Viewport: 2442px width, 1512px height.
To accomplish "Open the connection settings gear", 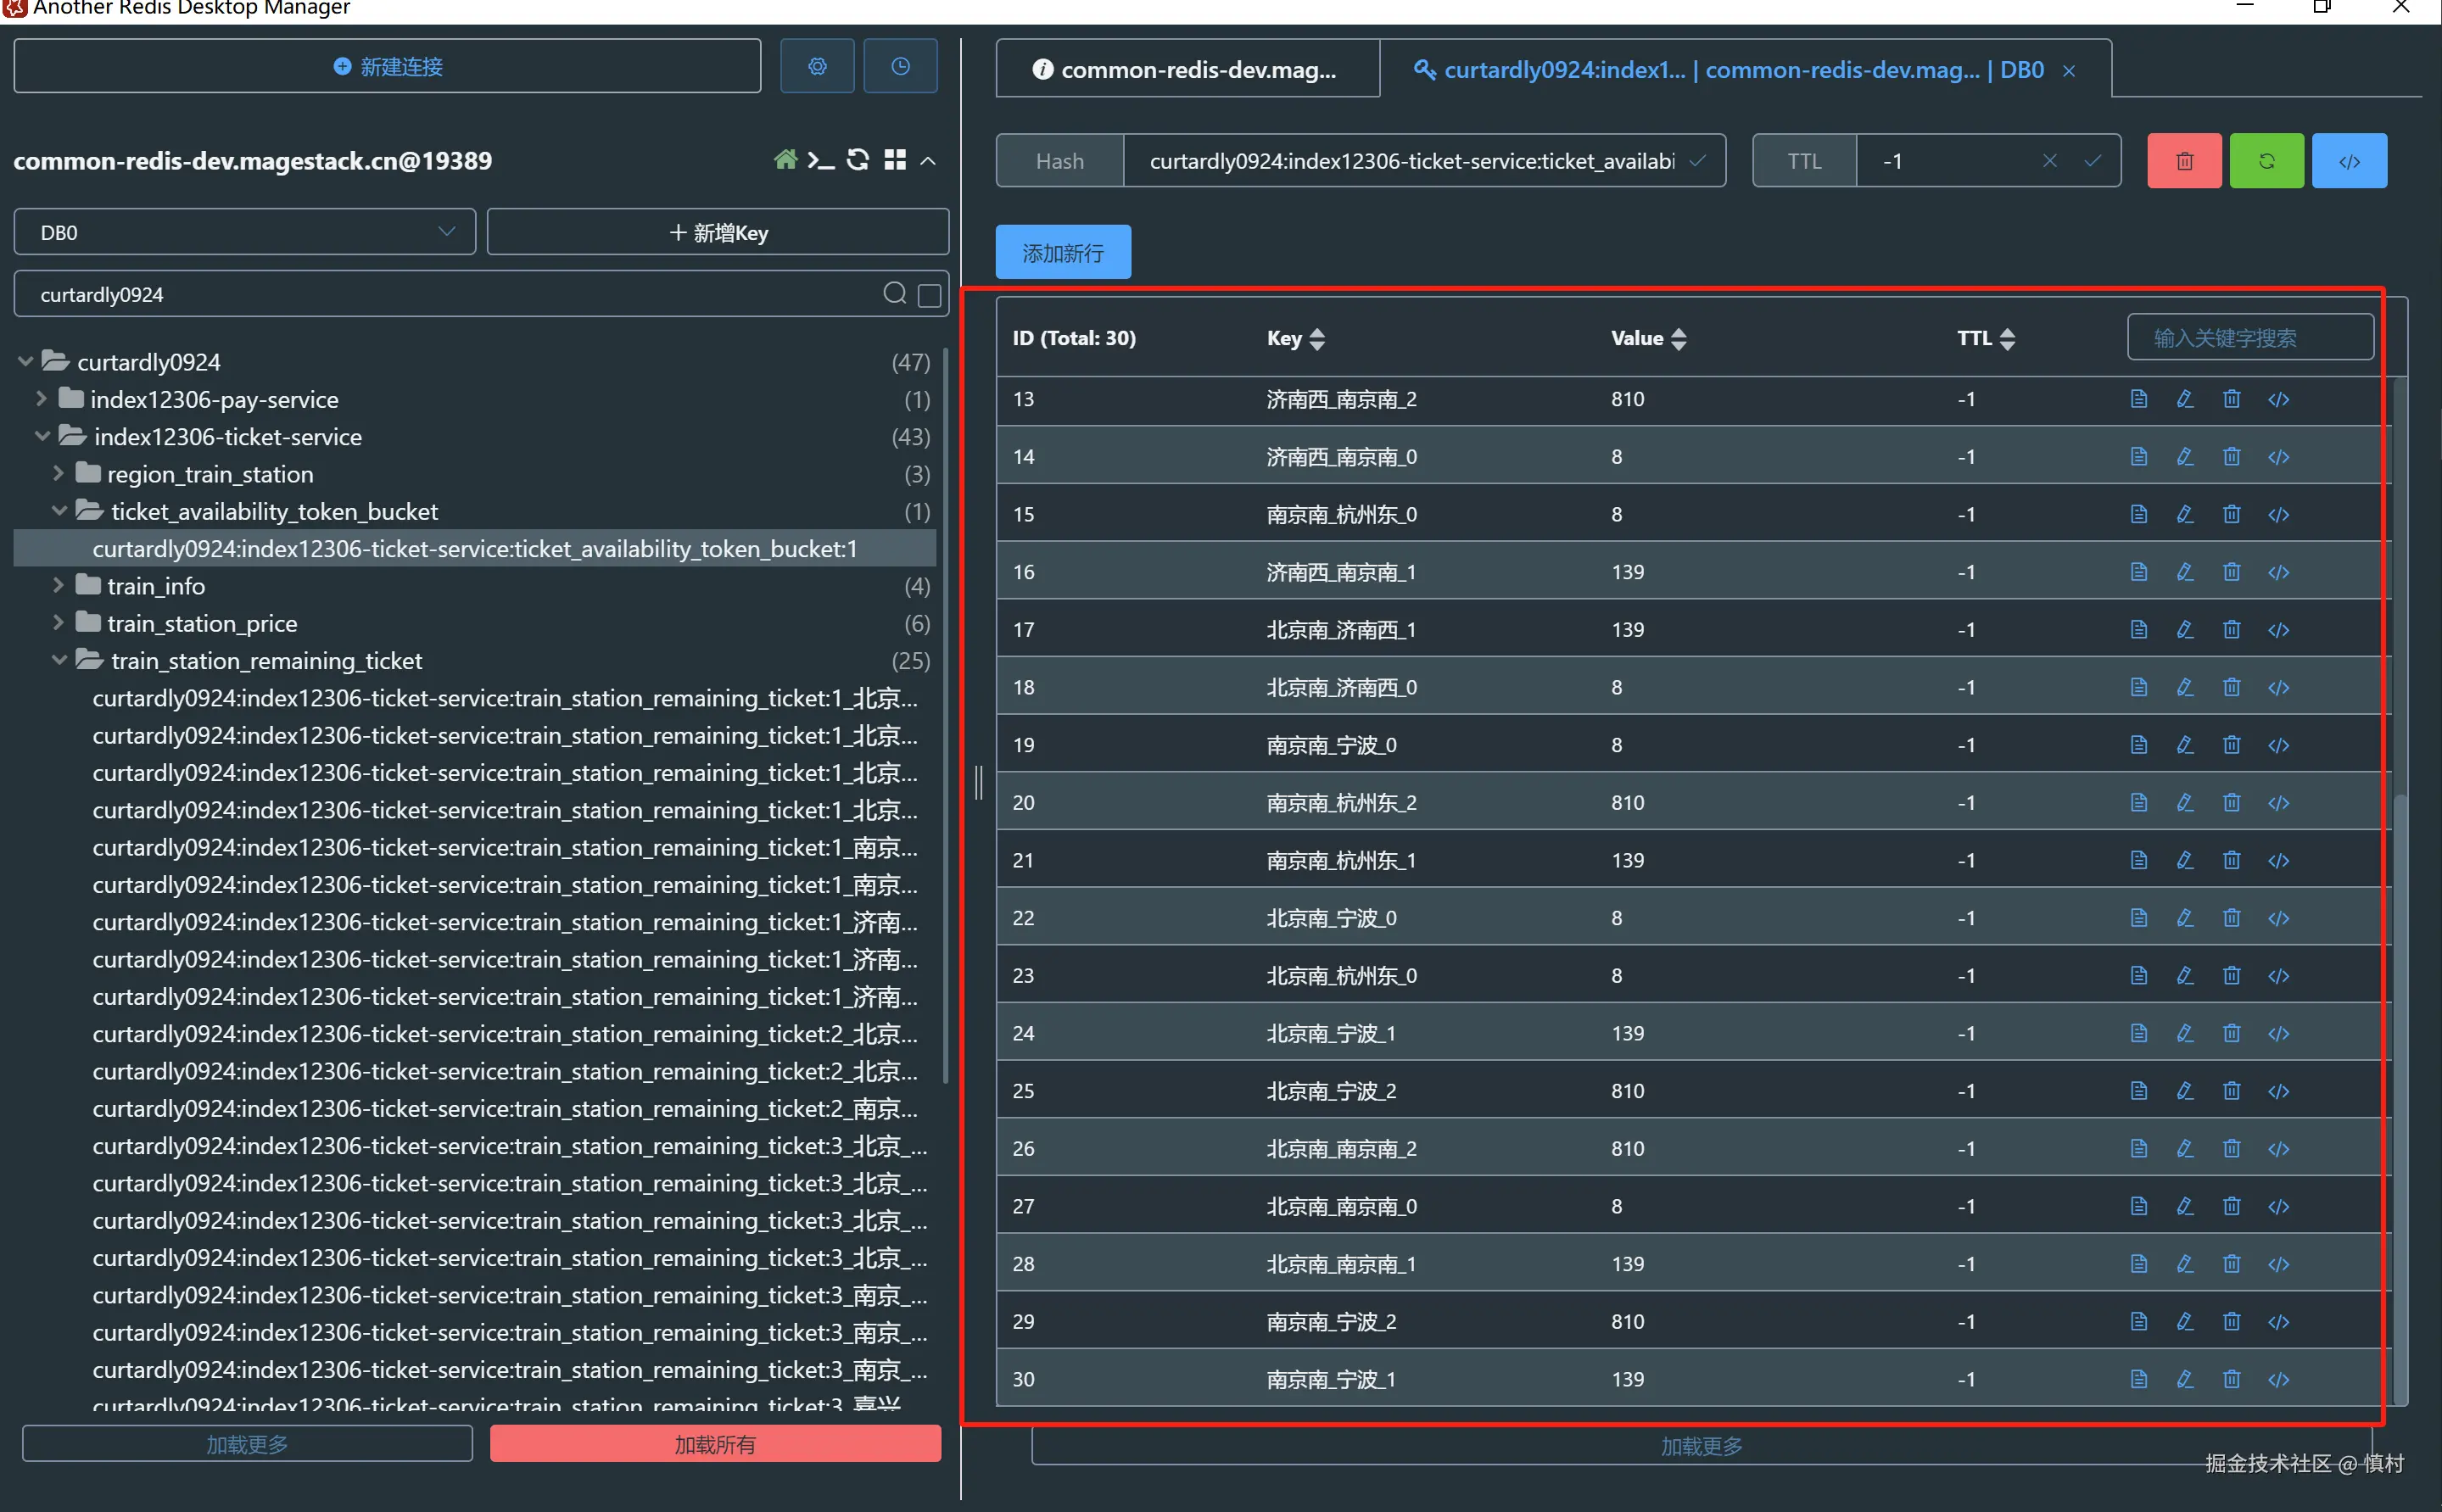I will coord(817,66).
